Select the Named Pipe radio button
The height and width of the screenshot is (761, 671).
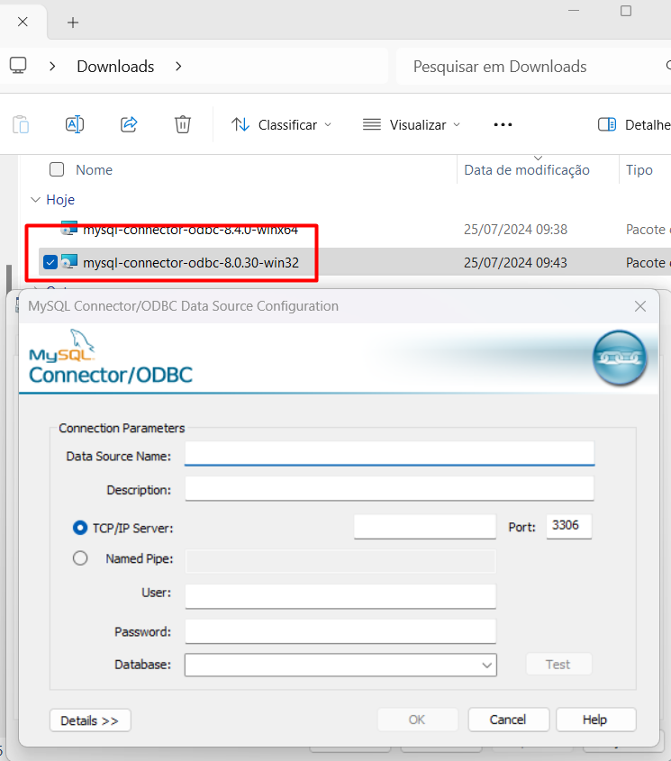(80, 558)
